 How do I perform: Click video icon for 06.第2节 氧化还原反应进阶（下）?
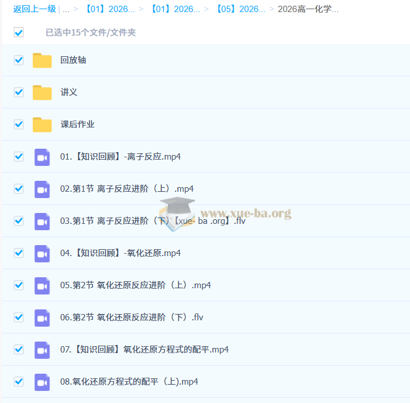click(x=42, y=317)
